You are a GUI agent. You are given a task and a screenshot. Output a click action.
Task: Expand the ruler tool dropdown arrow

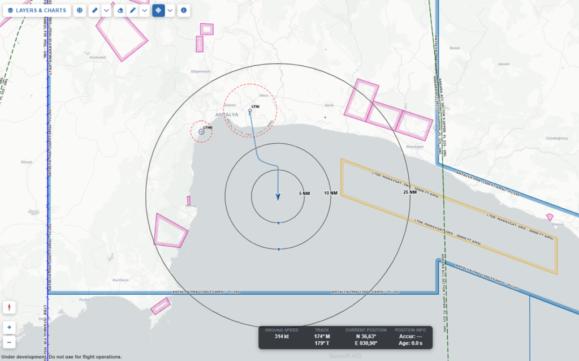tap(106, 10)
